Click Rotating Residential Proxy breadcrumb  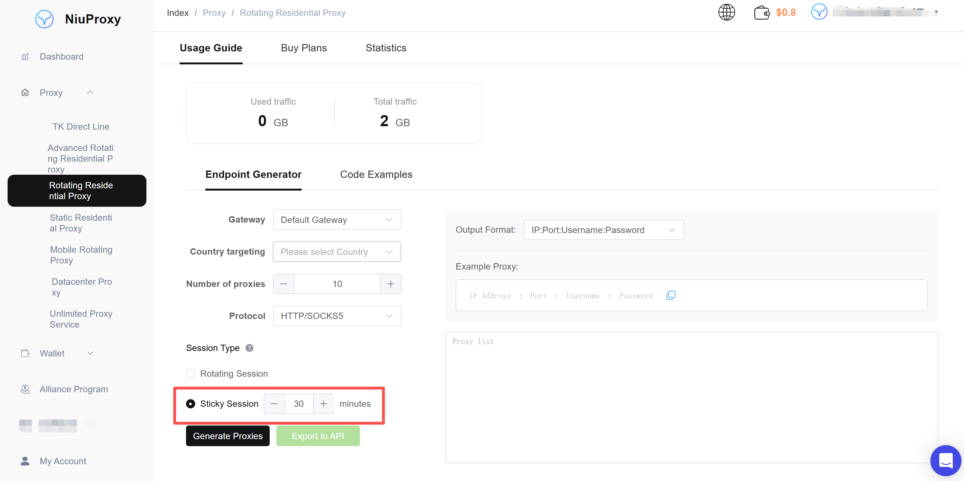(292, 13)
